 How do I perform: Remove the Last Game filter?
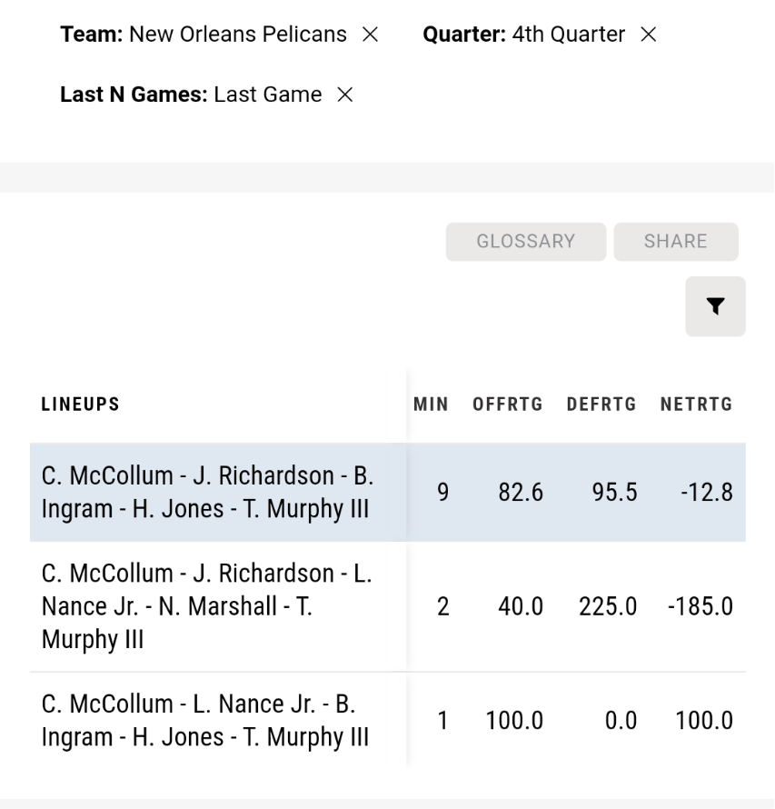coord(345,95)
